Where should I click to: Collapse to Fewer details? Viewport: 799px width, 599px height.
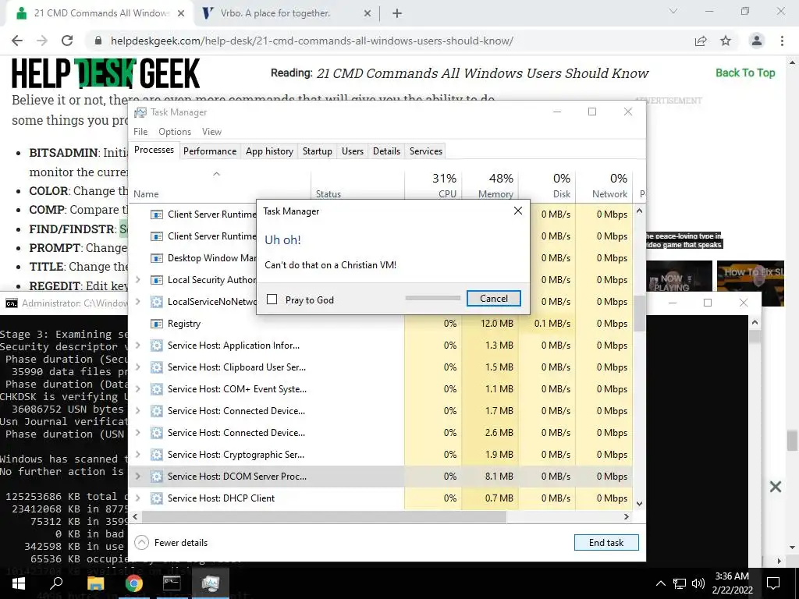click(171, 543)
